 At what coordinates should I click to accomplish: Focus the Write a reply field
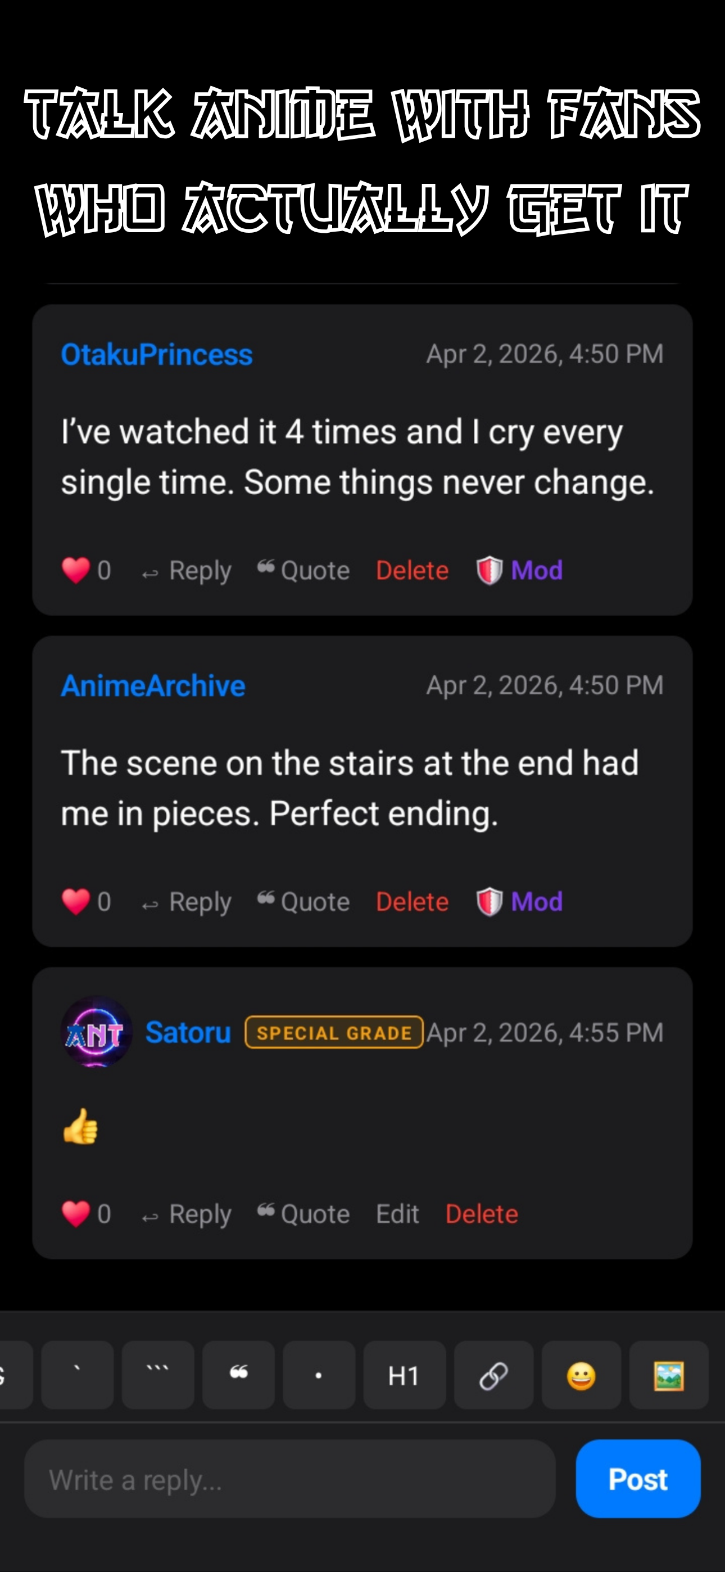[x=290, y=1479]
